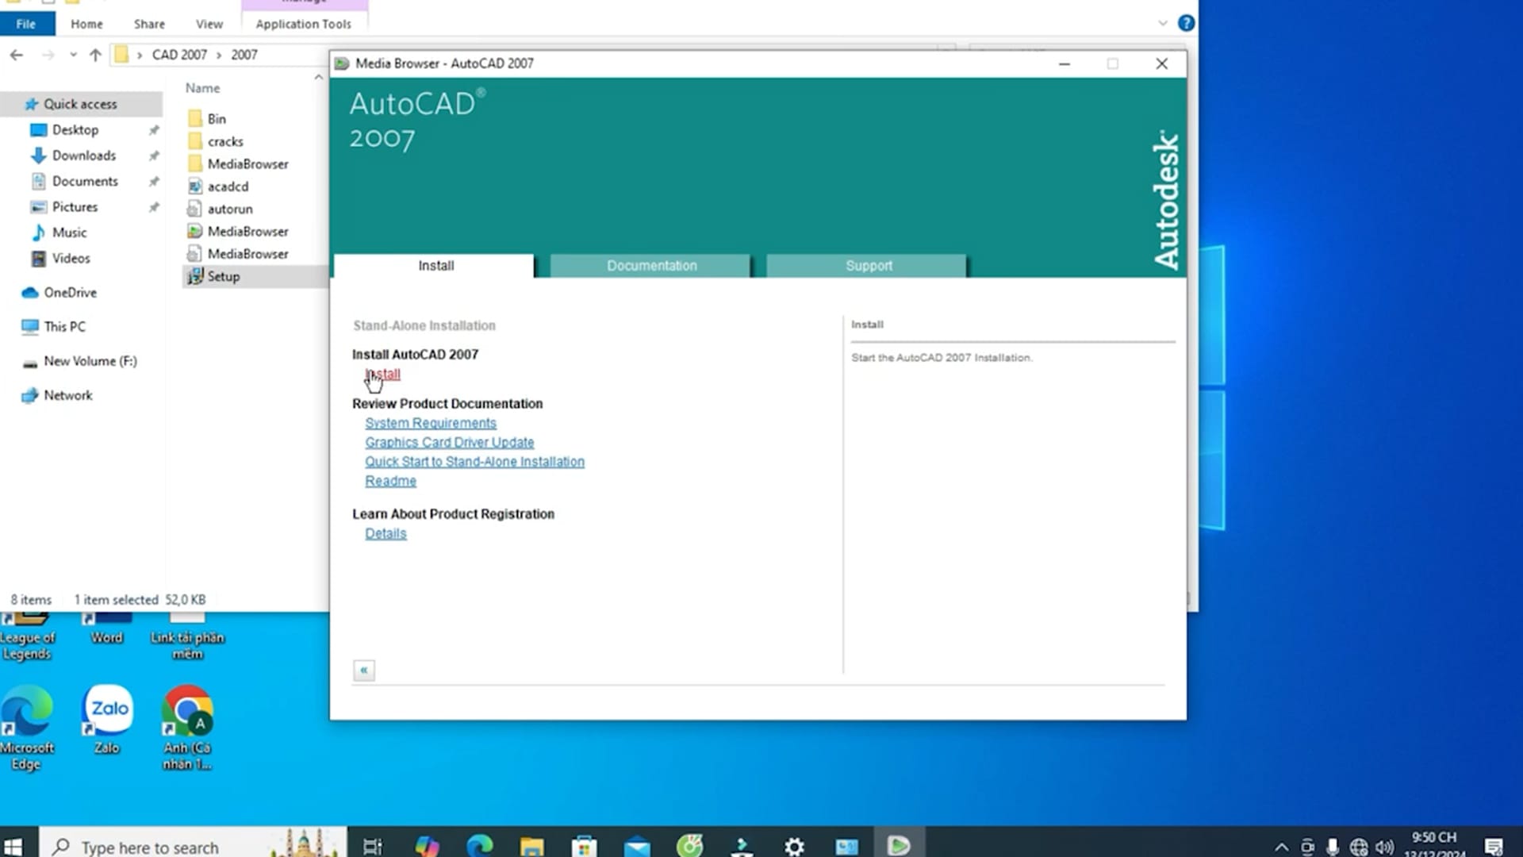This screenshot has width=1523, height=857.
Task: Click the Name column header
Action: click(x=202, y=88)
